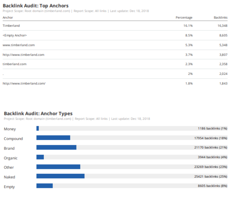Click the blue Money bar

[38, 128]
